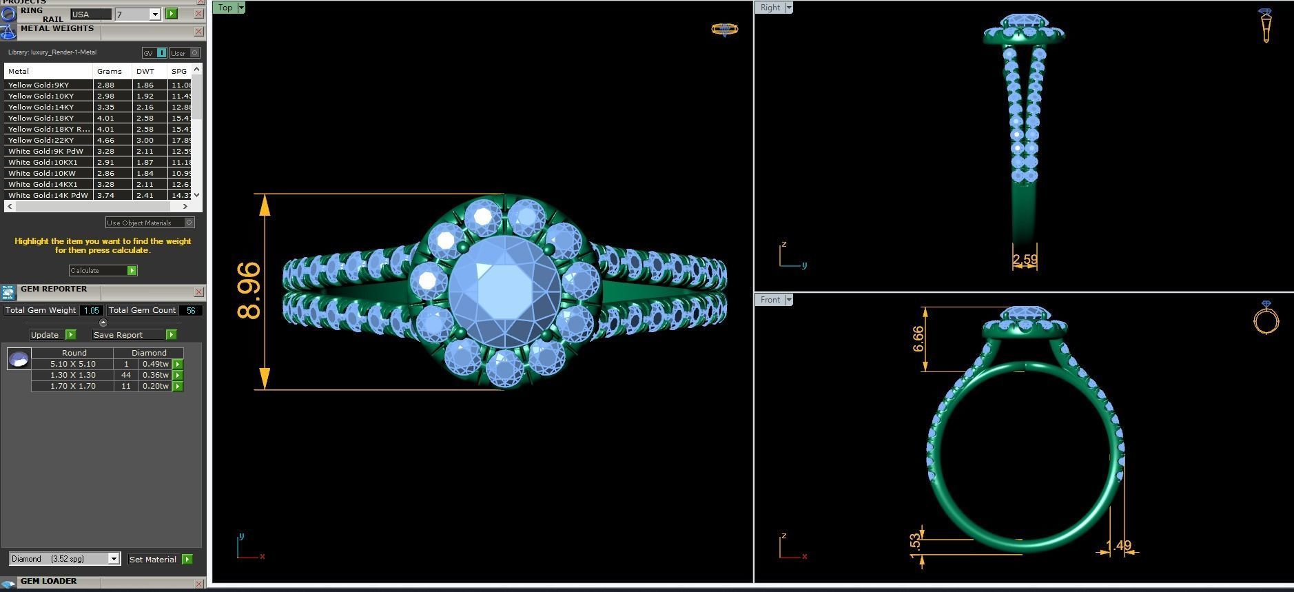Click the round gem thumbnail in Gem Reporter
This screenshot has width=1294, height=592.
coord(19,358)
